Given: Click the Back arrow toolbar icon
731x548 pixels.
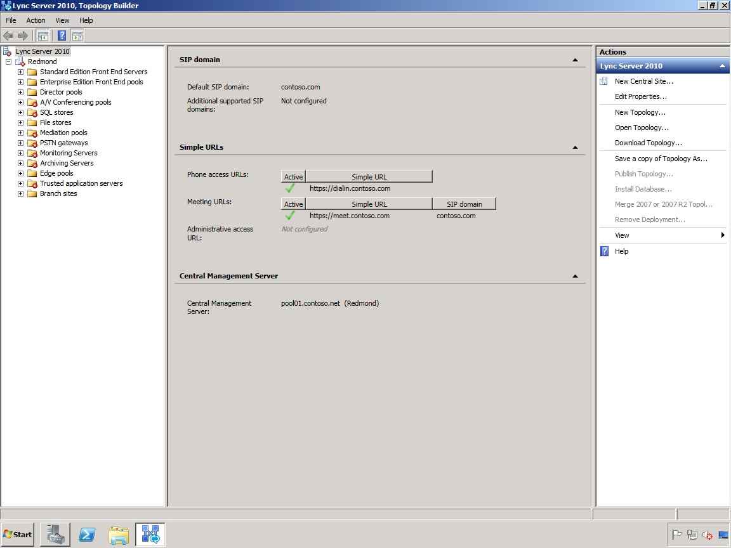Looking at the screenshot, I should (x=8, y=36).
